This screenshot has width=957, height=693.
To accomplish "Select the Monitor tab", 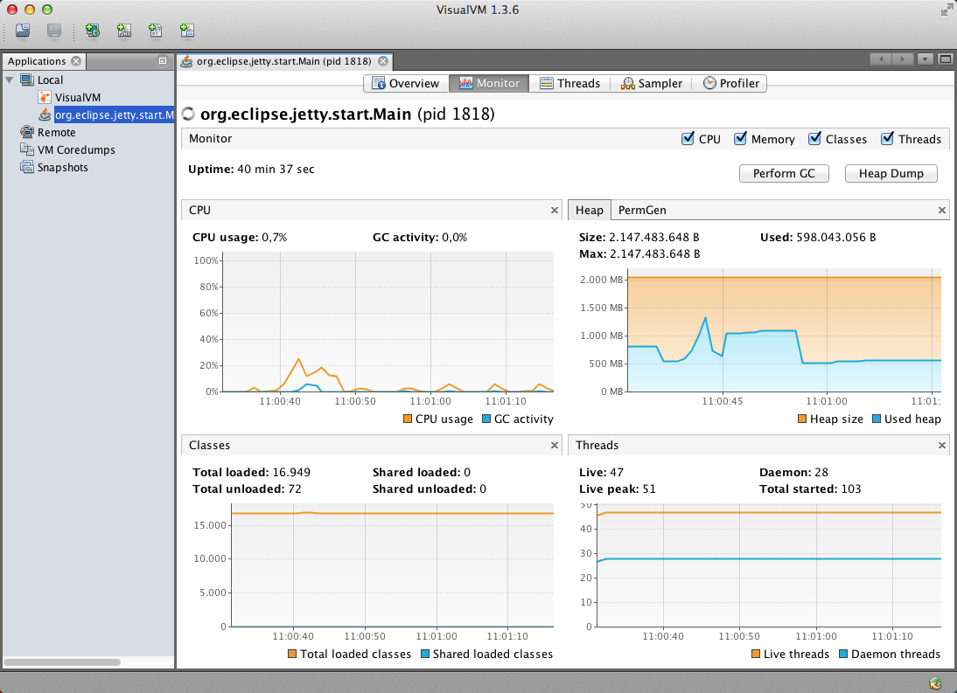I will [x=490, y=84].
